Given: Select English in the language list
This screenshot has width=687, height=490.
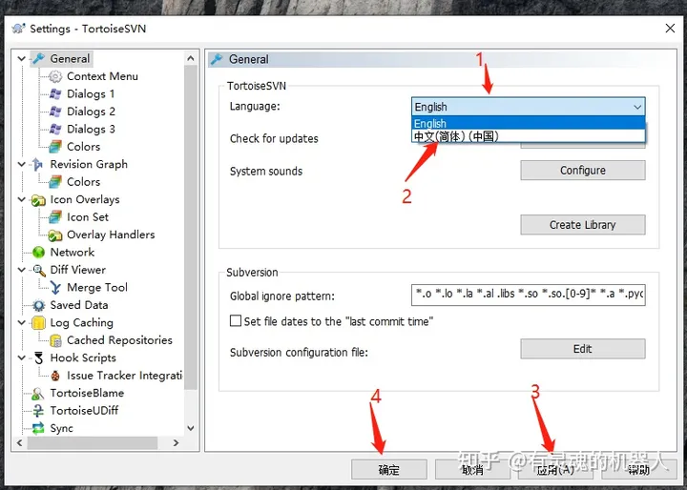Looking at the screenshot, I should click(430, 123).
